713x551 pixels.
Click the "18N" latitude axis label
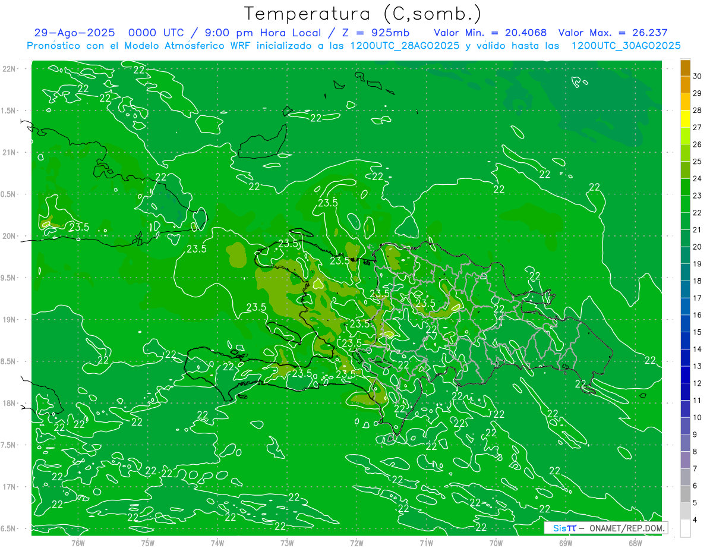pos(10,404)
